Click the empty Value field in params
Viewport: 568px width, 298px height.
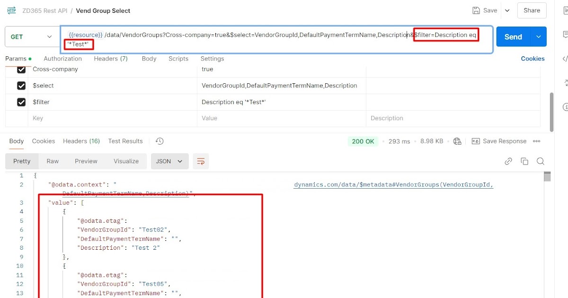[x=282, y=118]
